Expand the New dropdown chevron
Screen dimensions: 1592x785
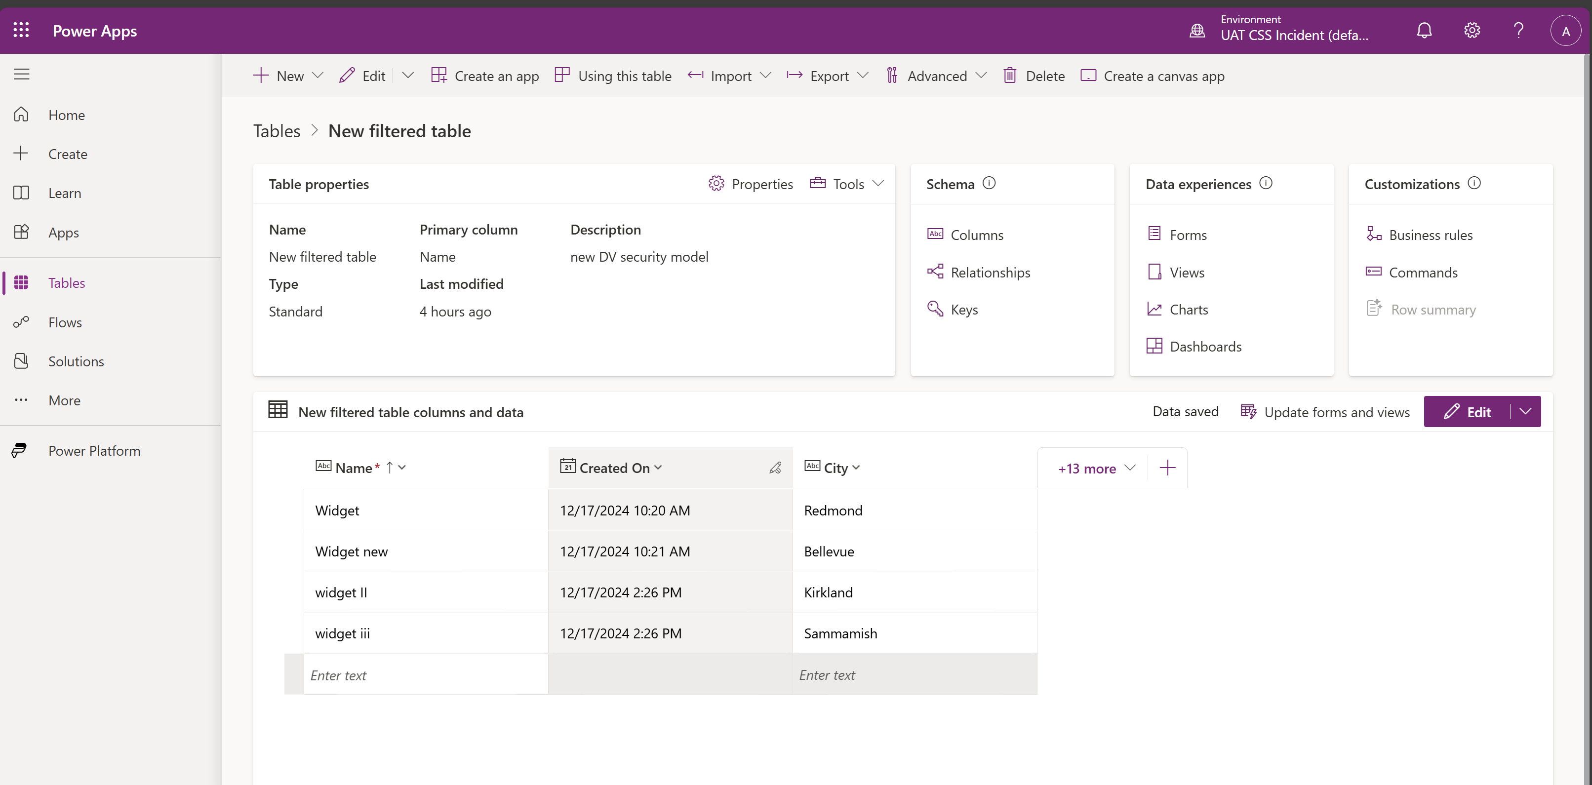pos(318,76)
